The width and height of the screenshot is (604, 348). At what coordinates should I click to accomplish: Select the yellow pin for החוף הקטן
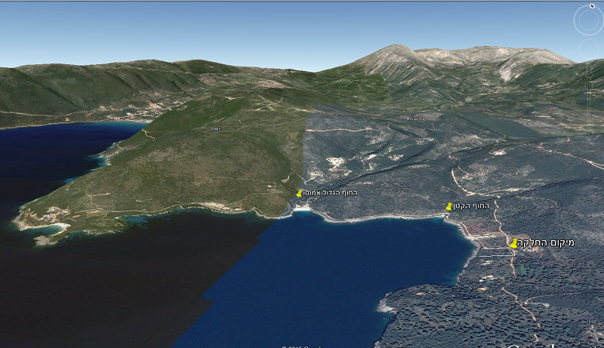(449, 206)
